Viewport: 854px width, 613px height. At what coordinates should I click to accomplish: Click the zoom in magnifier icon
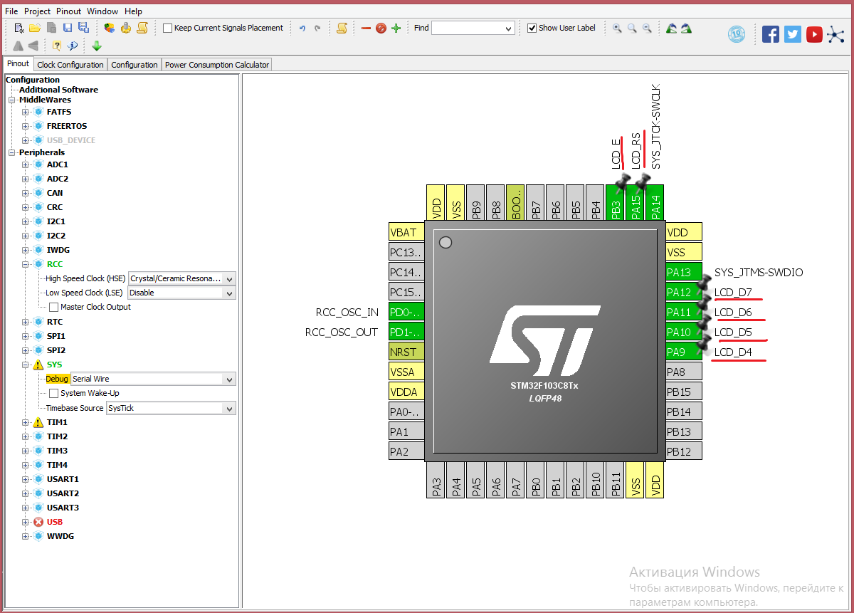[x=617, y=28]
